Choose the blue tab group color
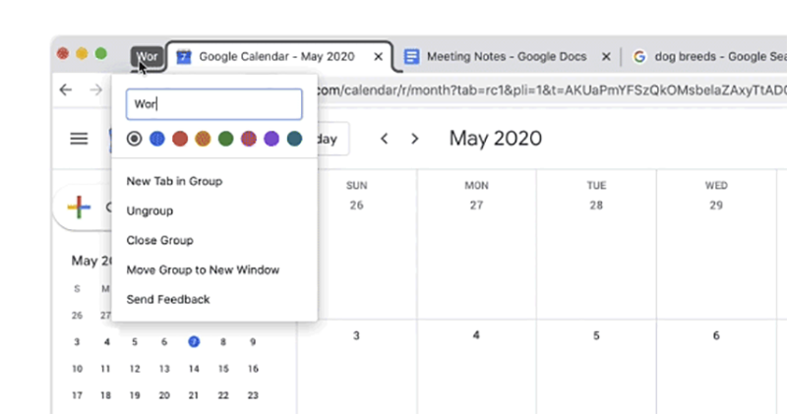Image resolution: width=787 pixels, height=414 pixels. tap(156, 139)
